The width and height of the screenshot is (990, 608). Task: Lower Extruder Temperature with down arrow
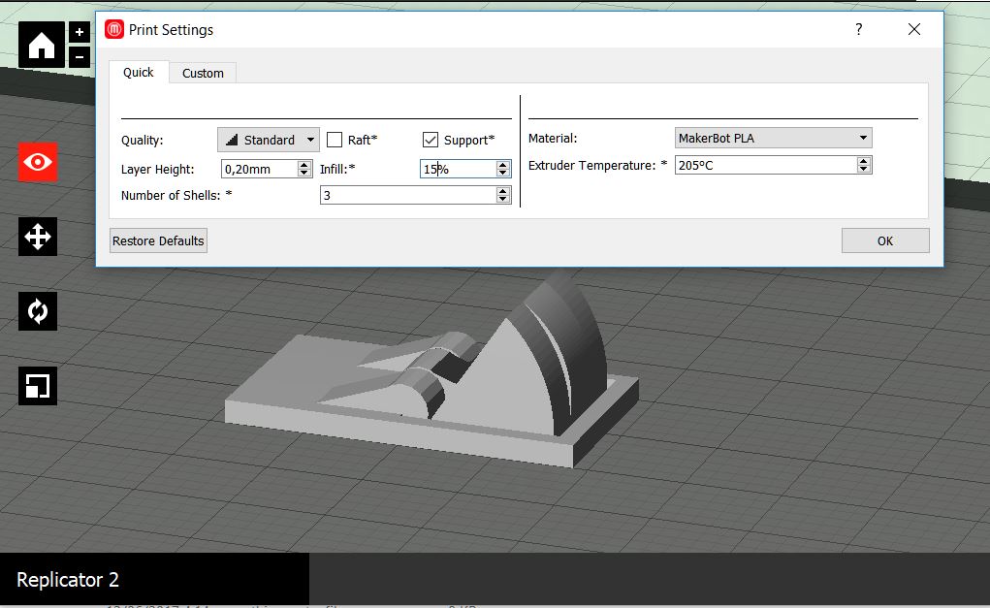point(864,169)
